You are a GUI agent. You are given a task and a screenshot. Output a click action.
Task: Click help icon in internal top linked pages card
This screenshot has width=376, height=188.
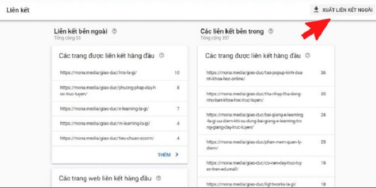[x=308, y=56]
